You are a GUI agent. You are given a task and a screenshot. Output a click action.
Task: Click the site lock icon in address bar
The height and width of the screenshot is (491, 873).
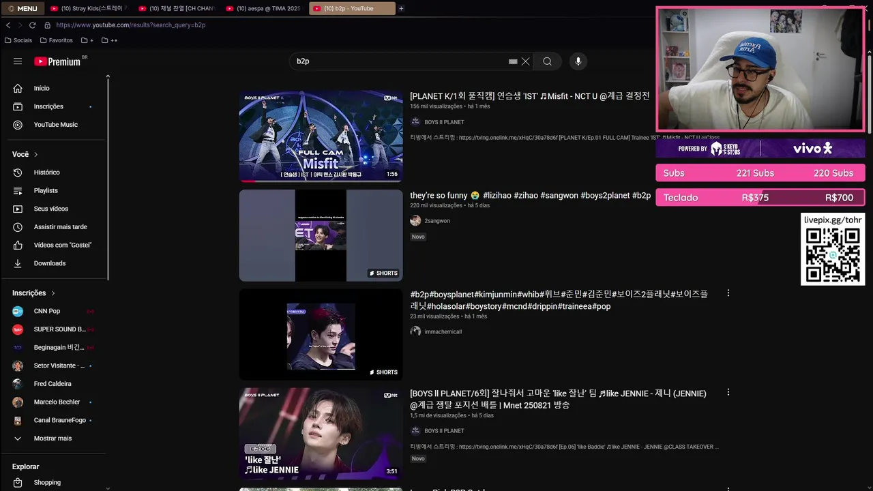[x=47, y=25]
